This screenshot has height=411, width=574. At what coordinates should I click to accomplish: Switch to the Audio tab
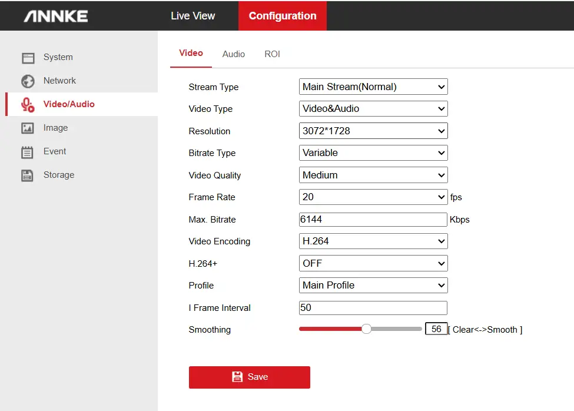pos(233,54)
